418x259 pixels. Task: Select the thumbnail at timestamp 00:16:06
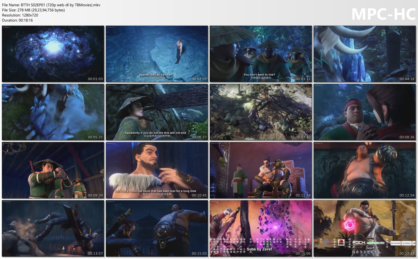coord(261,228)
